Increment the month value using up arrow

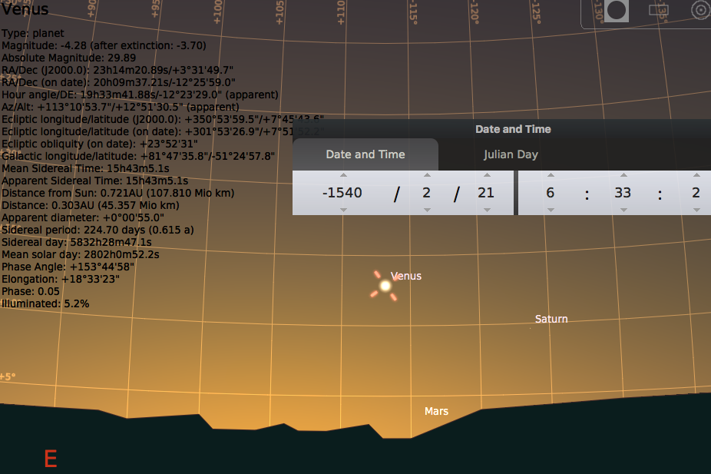[427, 176]
